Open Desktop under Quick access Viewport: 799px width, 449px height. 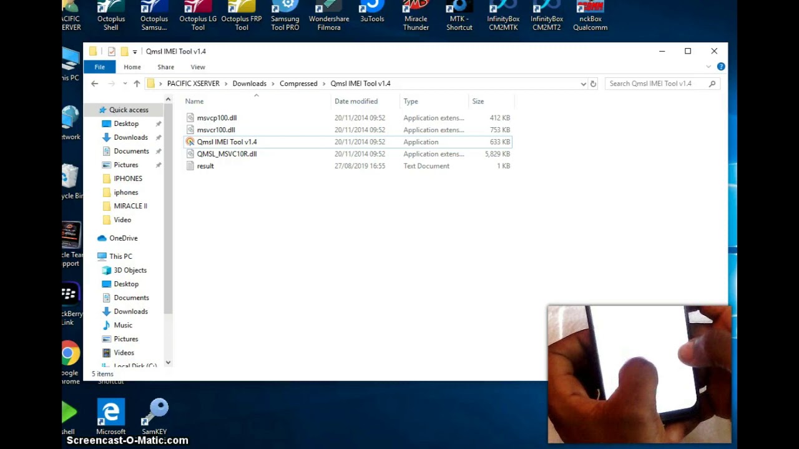[x=126, y=123]
